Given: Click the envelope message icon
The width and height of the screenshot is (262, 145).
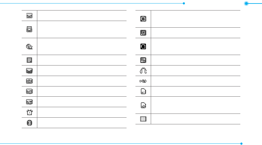Looking at the screenshot, I should 29,16.
